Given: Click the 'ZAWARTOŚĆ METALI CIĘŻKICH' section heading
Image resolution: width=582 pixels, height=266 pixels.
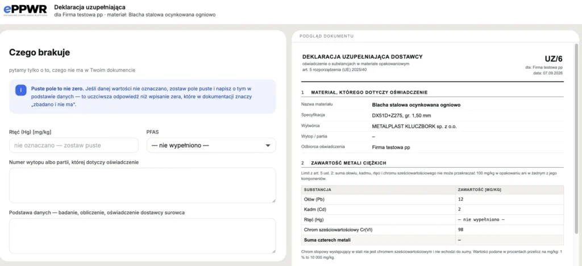Looking at the screenshot, I should point(349,163).
